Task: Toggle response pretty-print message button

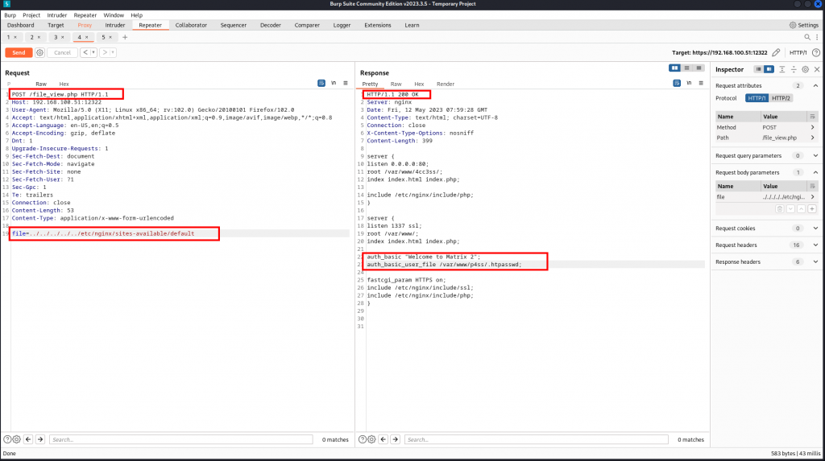Action: [x=677, y=83]
